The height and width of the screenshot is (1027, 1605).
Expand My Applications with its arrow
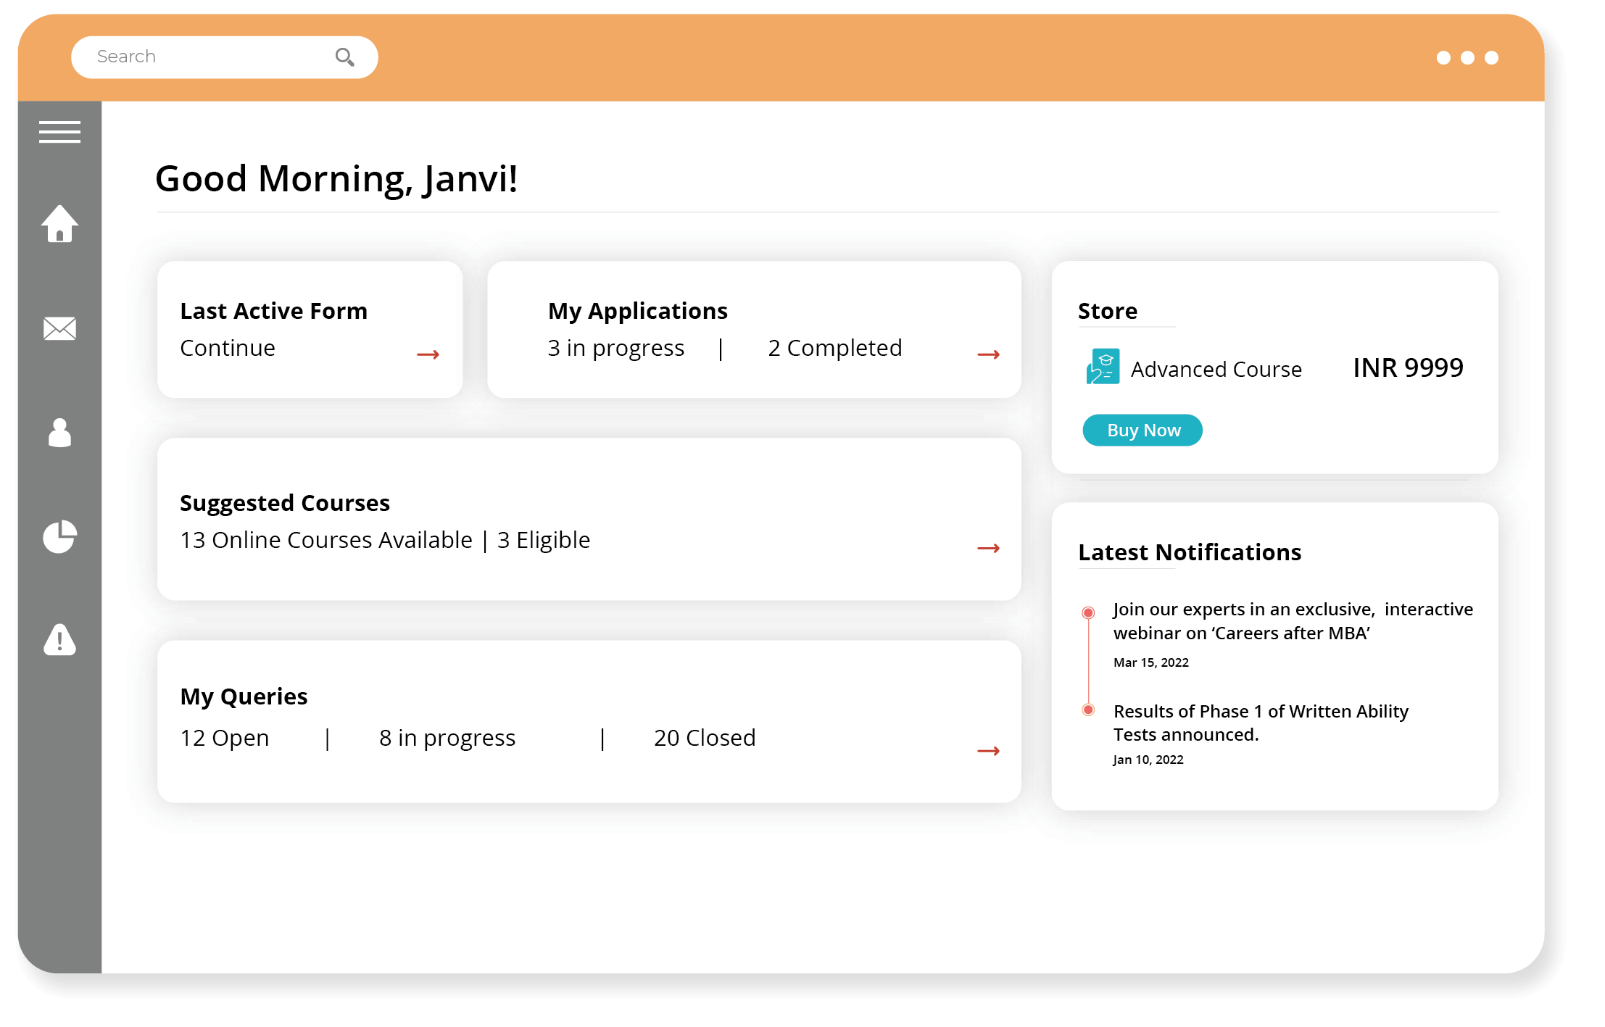click(x=989, y=354)
